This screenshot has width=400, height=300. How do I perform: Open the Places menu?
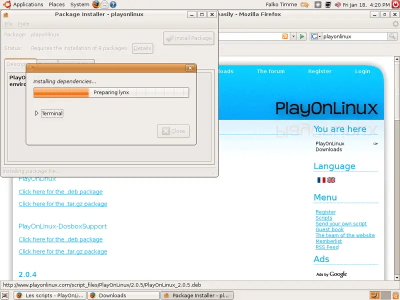pos(56,4)
